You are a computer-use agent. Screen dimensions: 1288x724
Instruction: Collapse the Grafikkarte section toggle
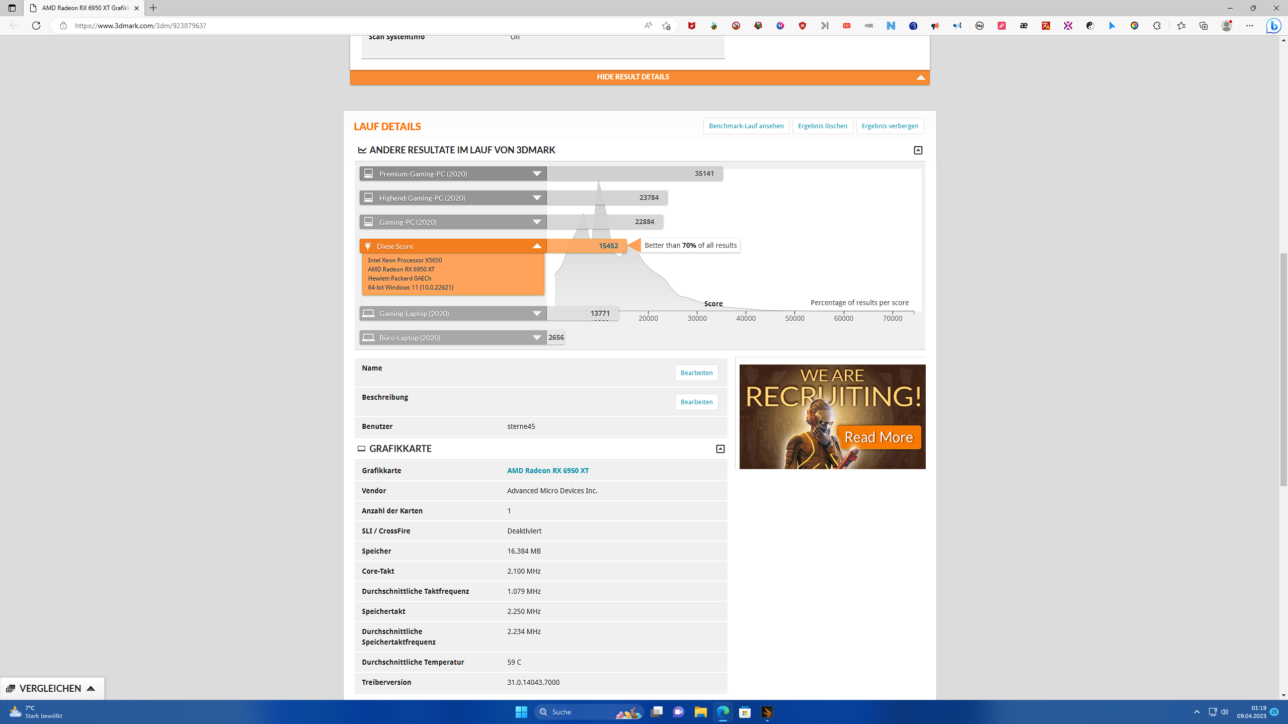pos(720,448)
